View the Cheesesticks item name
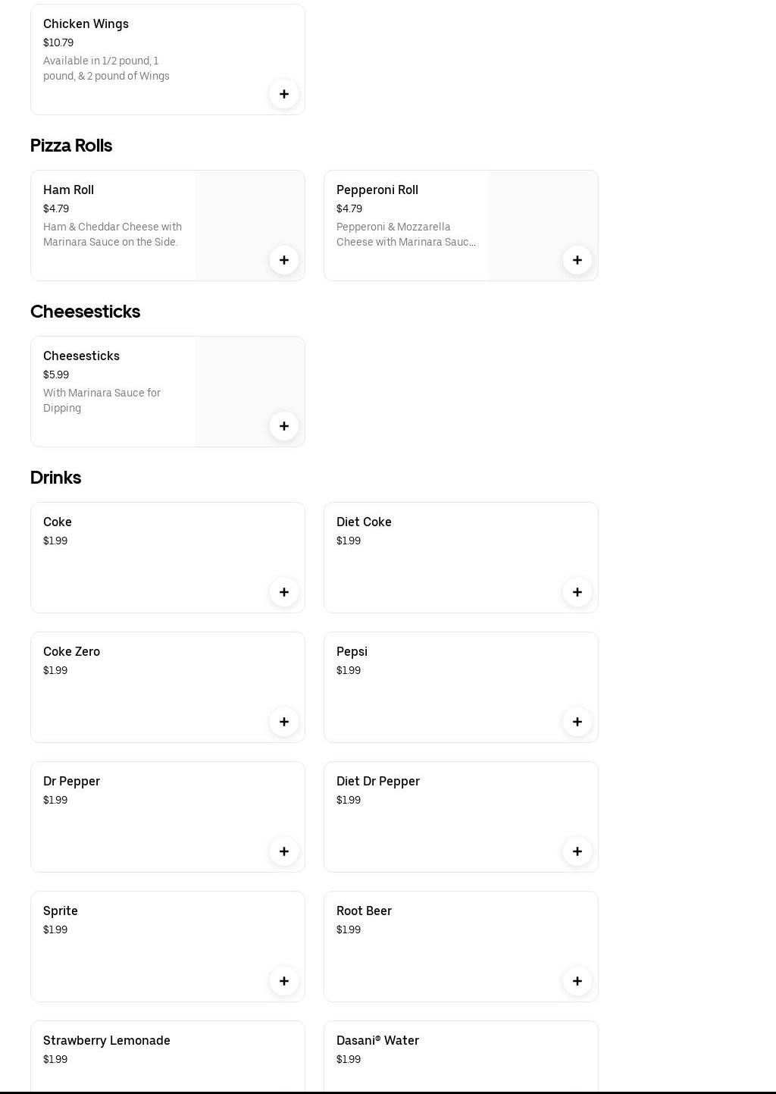Image resolution: width=776 pixels, height=1094 pixels. click(82, 356)
